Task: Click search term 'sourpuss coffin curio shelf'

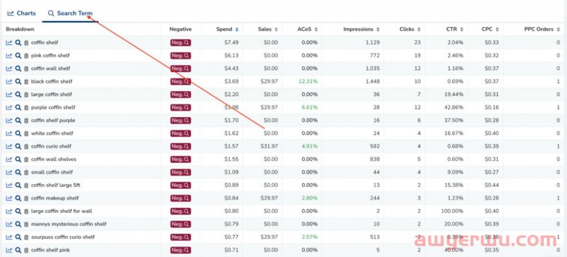Action: pyautogui.click(x=63, y=237)
